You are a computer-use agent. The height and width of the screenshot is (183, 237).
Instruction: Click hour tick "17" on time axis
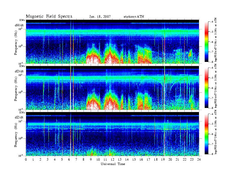point(148,159)
